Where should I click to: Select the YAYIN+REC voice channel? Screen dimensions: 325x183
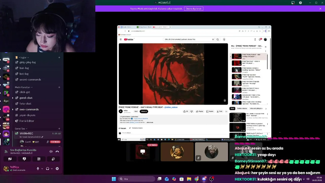(x=38, y=135)
